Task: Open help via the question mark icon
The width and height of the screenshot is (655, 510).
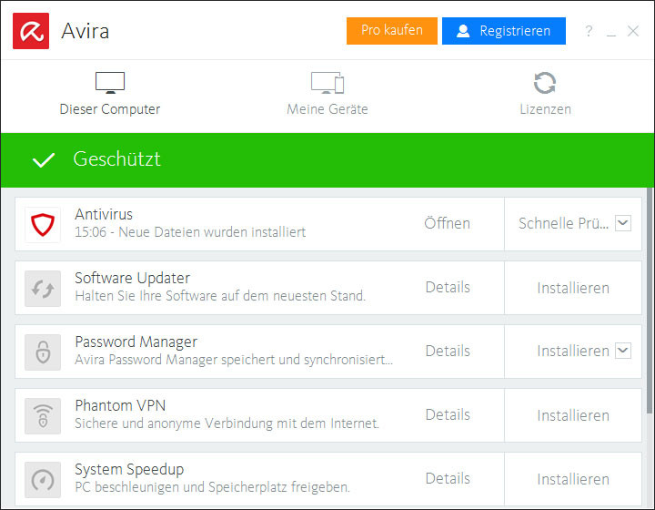Action: click(589, 31)
